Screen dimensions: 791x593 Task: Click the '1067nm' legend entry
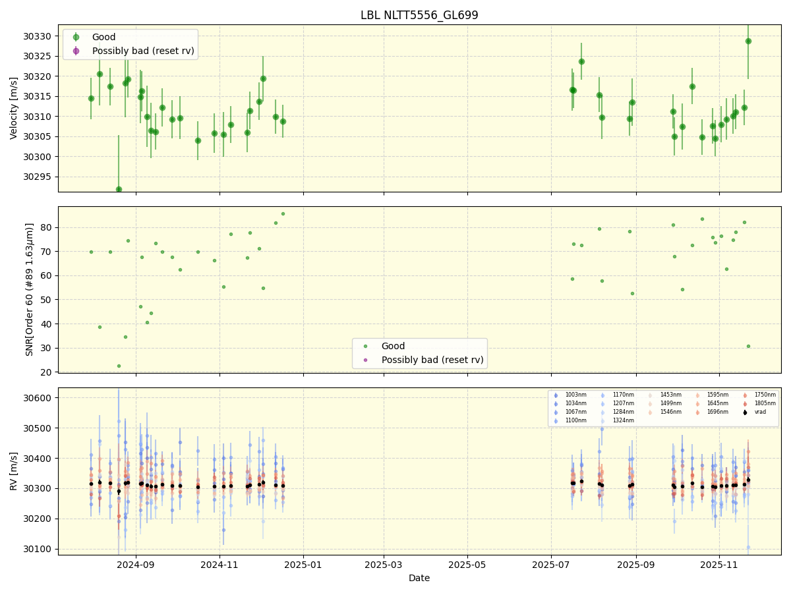[570, 412]
